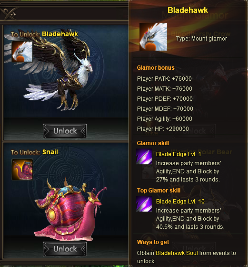Click the Player HP +290000 stat line
The image size is (248, 267).
tap(163, 129)
